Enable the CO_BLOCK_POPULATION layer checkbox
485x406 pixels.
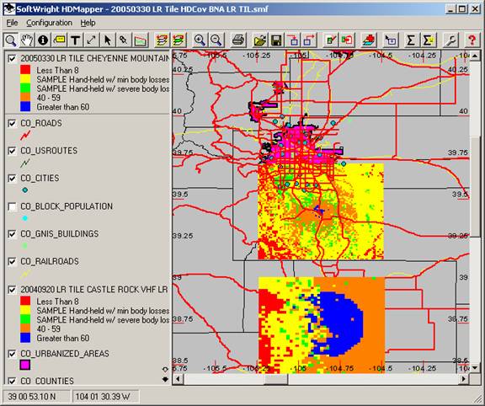pyautogui.click(x=12, y=206)
